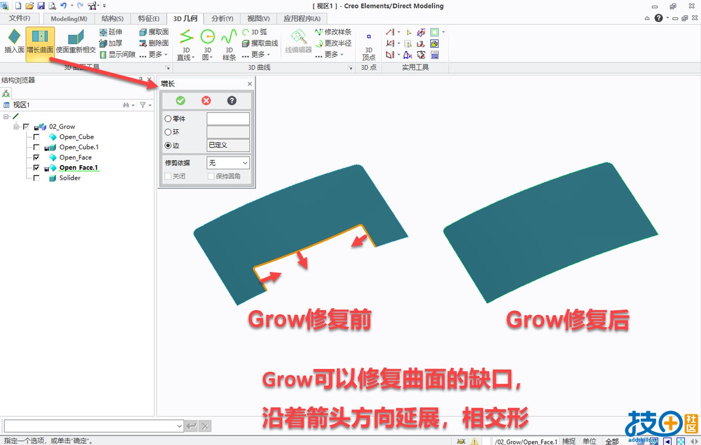The height and width of the screenshot is (445, 701).
Task: Click the Save disk icon
Action: pyautogui.click(x=41, y=6)
